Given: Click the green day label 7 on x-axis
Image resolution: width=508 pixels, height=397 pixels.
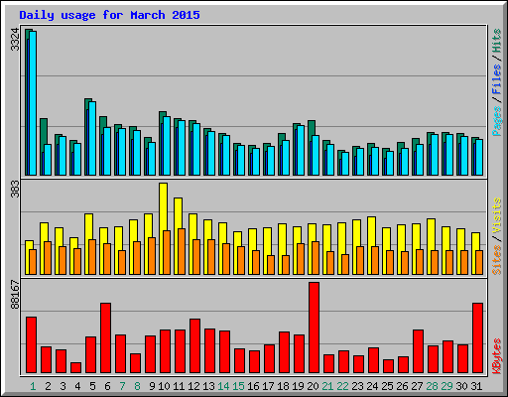Looking at the screenshot, I should pyautogui.click(x=122, y=386).
